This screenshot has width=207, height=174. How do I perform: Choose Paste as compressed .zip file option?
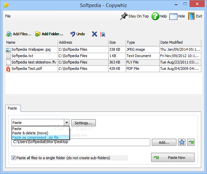point(40,137)
